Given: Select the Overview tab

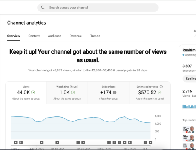Looking at the screenshot, I should pyautogui.click(x=14, y=36).
